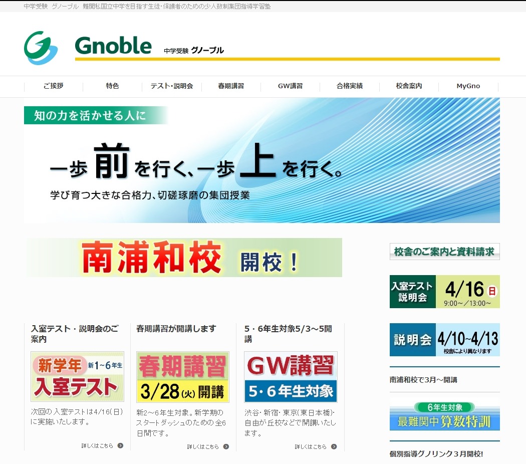Open the 特色 navigation item
The image size is (526, 464).
coord(112,86)
